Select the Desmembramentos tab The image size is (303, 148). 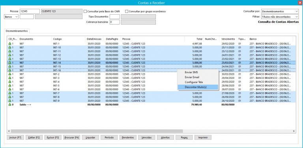(x=17, y=31)
